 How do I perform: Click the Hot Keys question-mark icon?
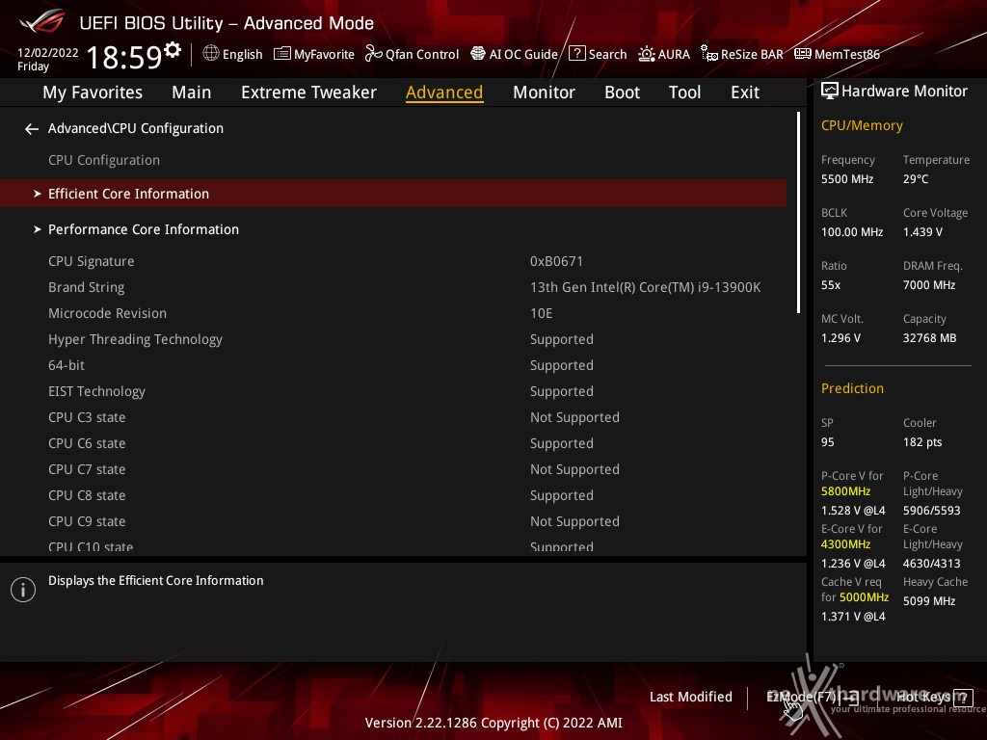pos(963,698)
